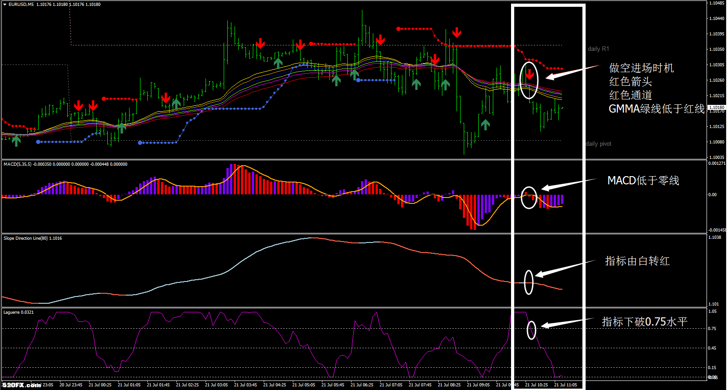The image size is (727, 390).
Task: Click Laguerre scale level 0.75
Action: (712, 329)
